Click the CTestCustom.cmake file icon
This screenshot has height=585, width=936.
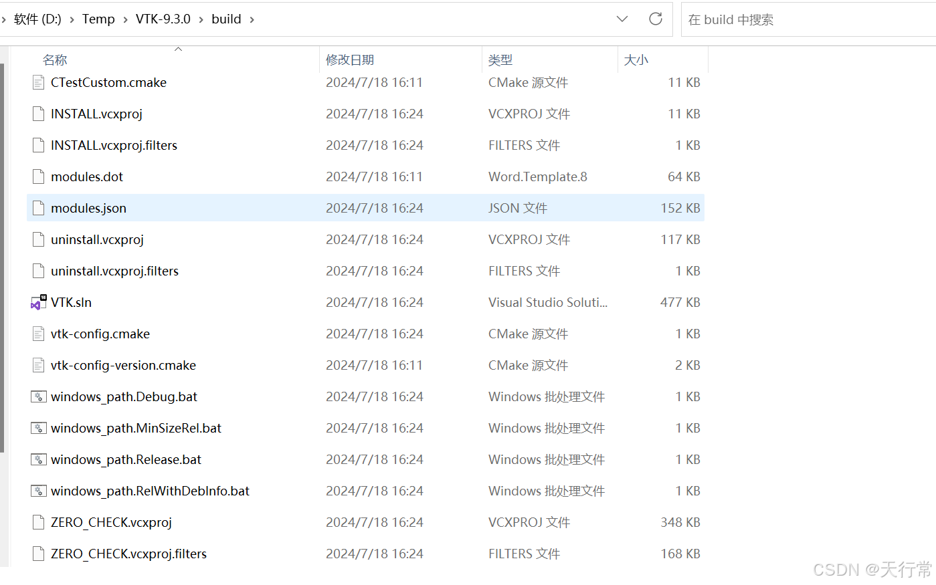pyautogui.click(x=39, y=82)
